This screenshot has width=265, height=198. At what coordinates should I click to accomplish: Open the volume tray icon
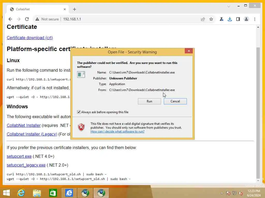pos(241,193)
